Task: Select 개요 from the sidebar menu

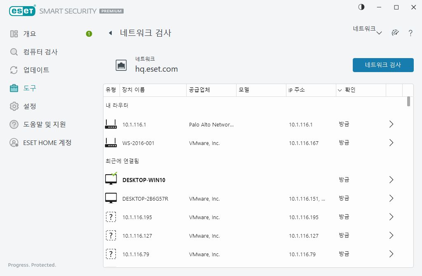Action: [x=13, y=33]
